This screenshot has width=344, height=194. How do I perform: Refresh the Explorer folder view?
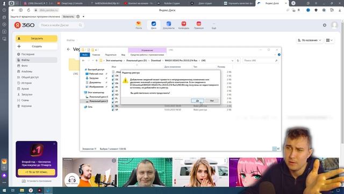238,60
